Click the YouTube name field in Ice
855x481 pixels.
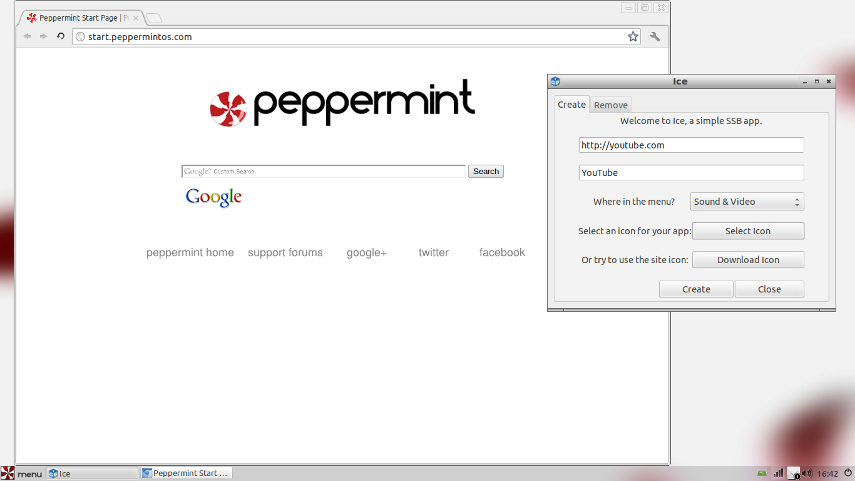tap(691, 173)
